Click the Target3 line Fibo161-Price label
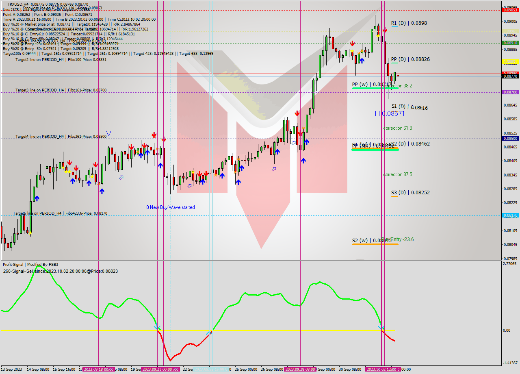This screenshot has width=520, height=374. (x=61, y=90)
